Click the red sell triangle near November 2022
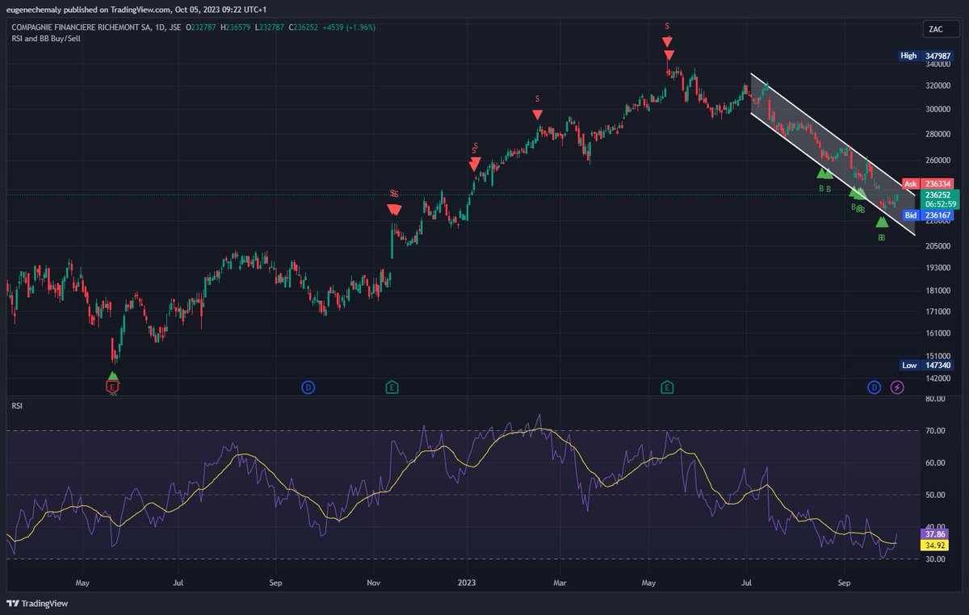Image resolution: width=969 pixels, height=615 pixels. 394,210
